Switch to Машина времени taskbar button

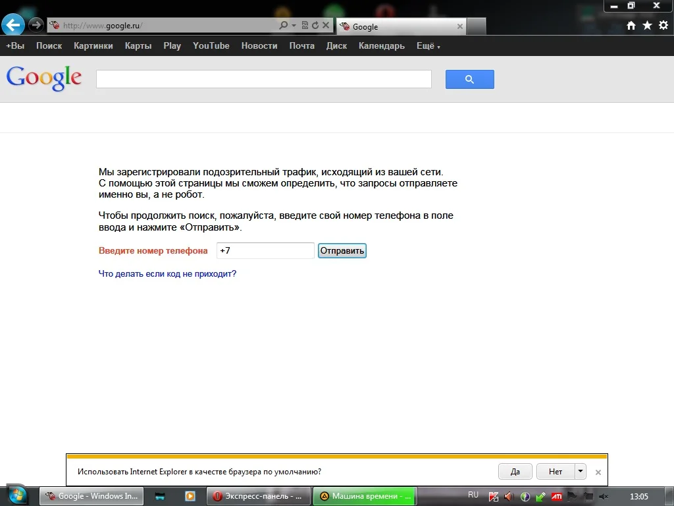coord(365,496)
